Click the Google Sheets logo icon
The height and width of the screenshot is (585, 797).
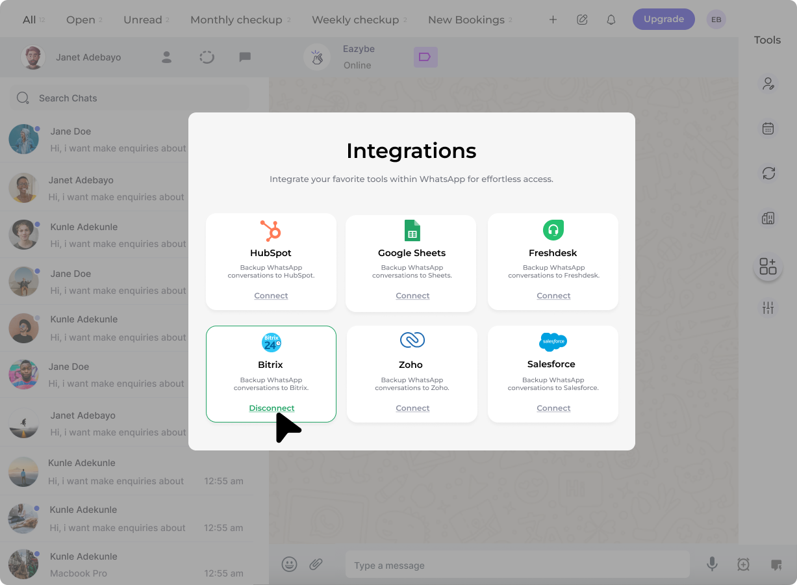point(412,231)
